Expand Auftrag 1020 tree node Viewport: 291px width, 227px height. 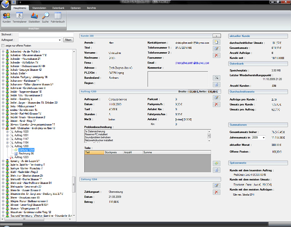coord(7,132)
